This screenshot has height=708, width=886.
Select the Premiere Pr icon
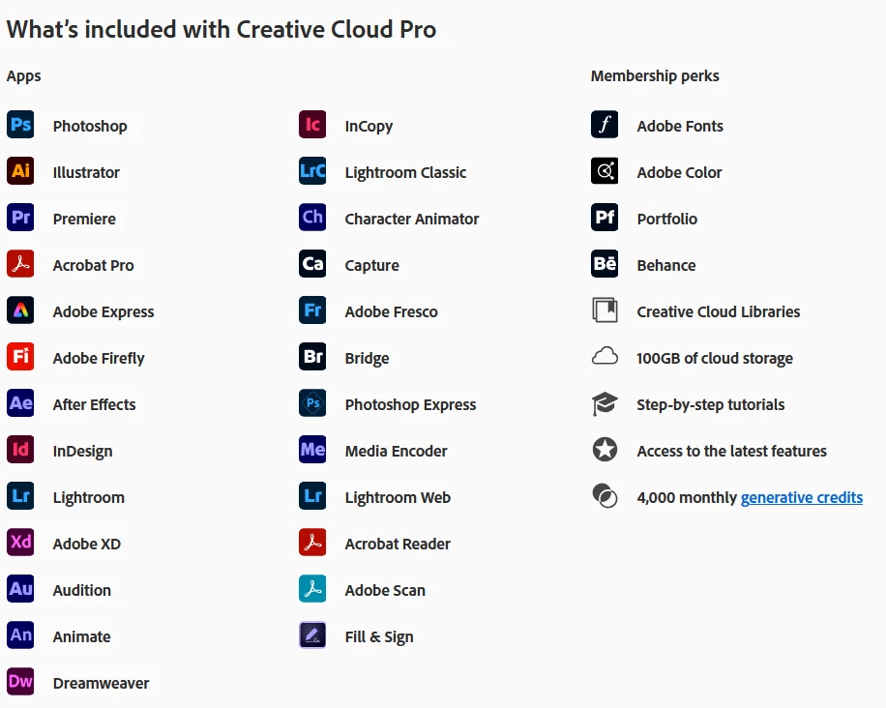click(x=20, y=217)
